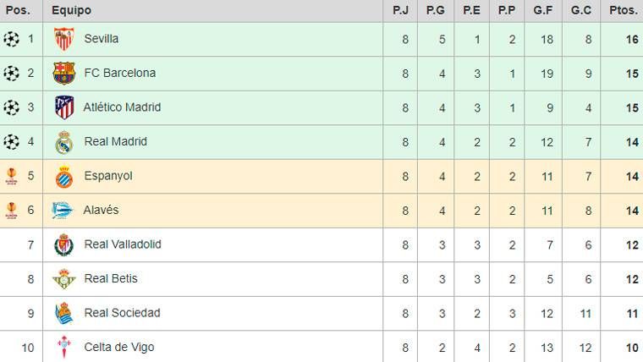
Task: Click the Champions League icon beside position 1
Action: [x=11, y=39]
